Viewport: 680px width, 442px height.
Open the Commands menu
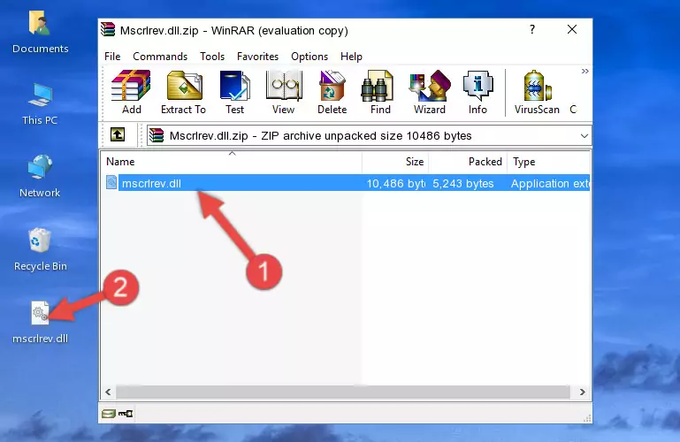pyautogui.click(x=160, y=57)
